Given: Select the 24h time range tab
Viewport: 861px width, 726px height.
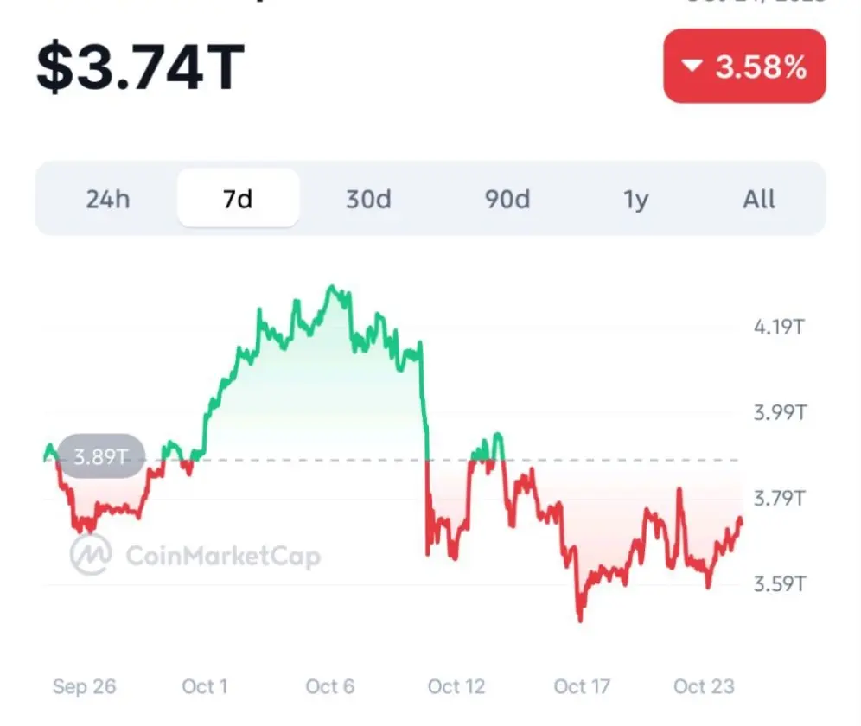Looking at the screenshot, I should pos(108,200).
